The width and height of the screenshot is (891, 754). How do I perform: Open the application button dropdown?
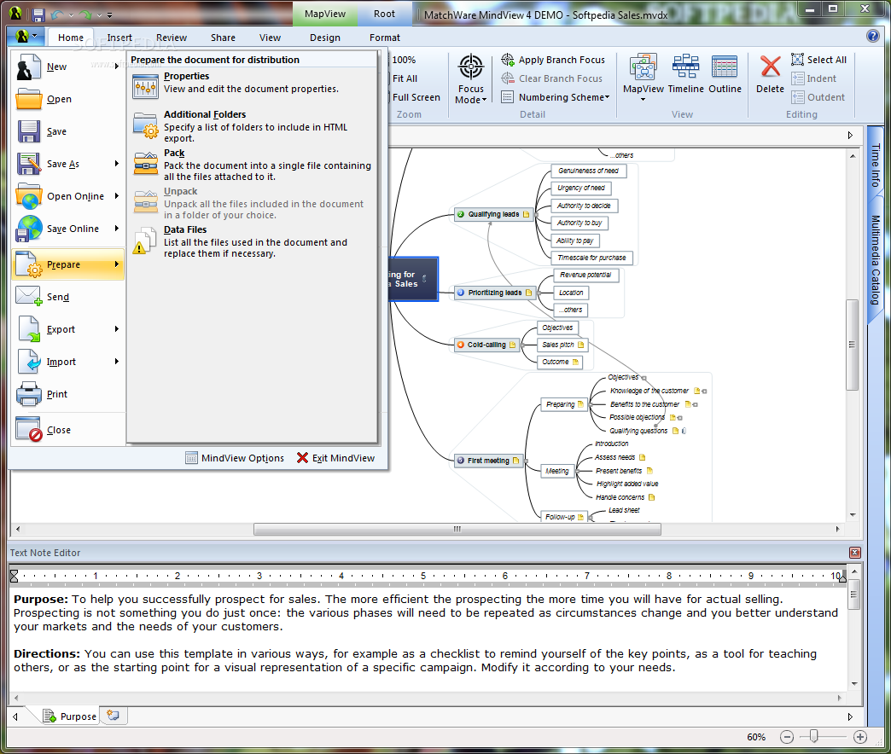click(x=26, y=37)
